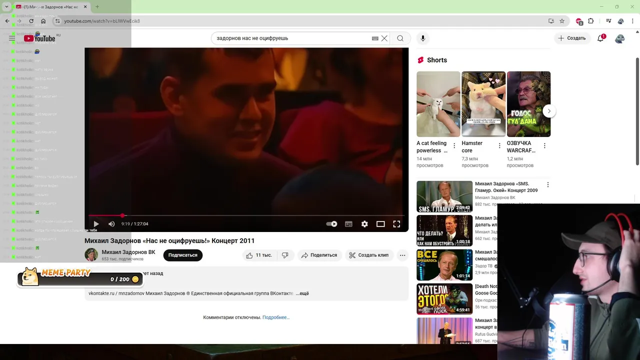The width and height of the screenshot is (640, 360).
Task: Select the Михаил Задорнов «Нас не browser tab
Action: [x=51, y=7]
